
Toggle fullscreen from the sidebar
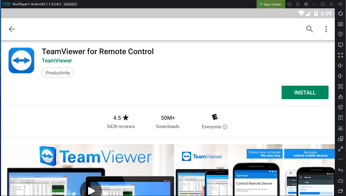340,55
